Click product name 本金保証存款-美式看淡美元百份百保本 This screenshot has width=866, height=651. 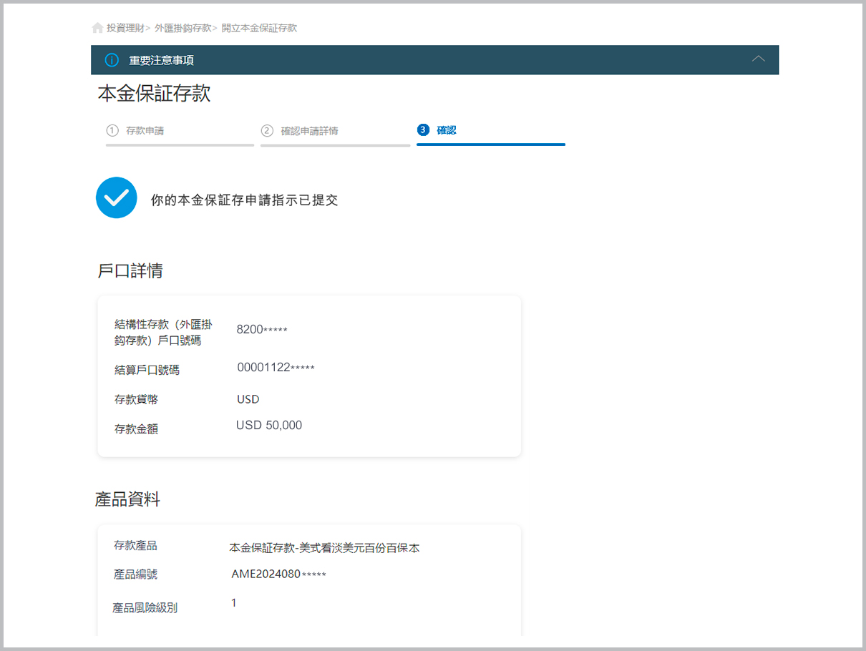click(x=324, y=548)
